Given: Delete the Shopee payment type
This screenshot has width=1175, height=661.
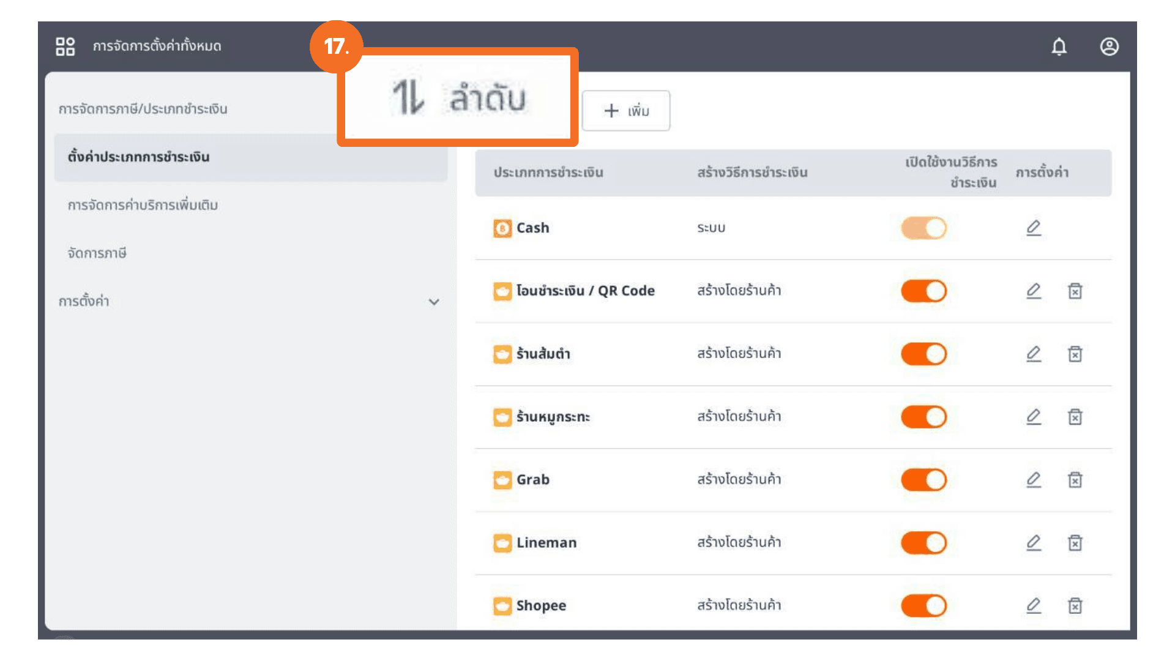Looking at the screenshot, I should click(x=1075, y=606).
